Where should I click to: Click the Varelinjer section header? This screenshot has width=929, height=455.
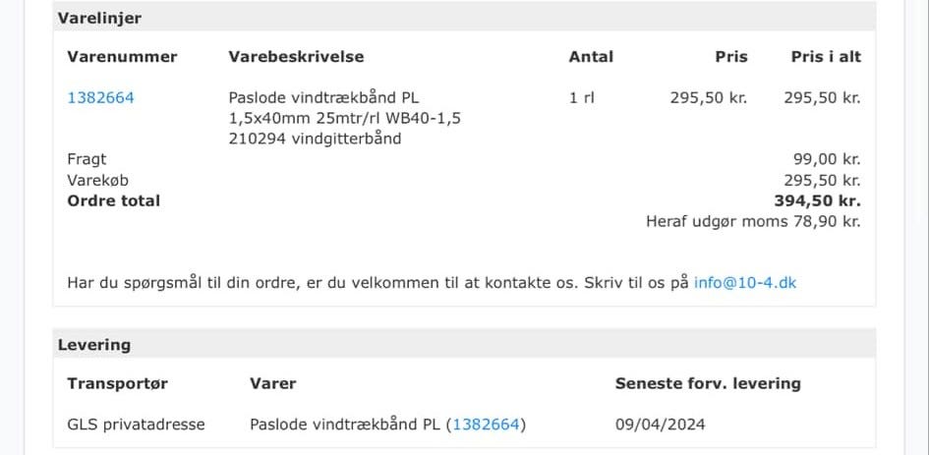(99, 18)
